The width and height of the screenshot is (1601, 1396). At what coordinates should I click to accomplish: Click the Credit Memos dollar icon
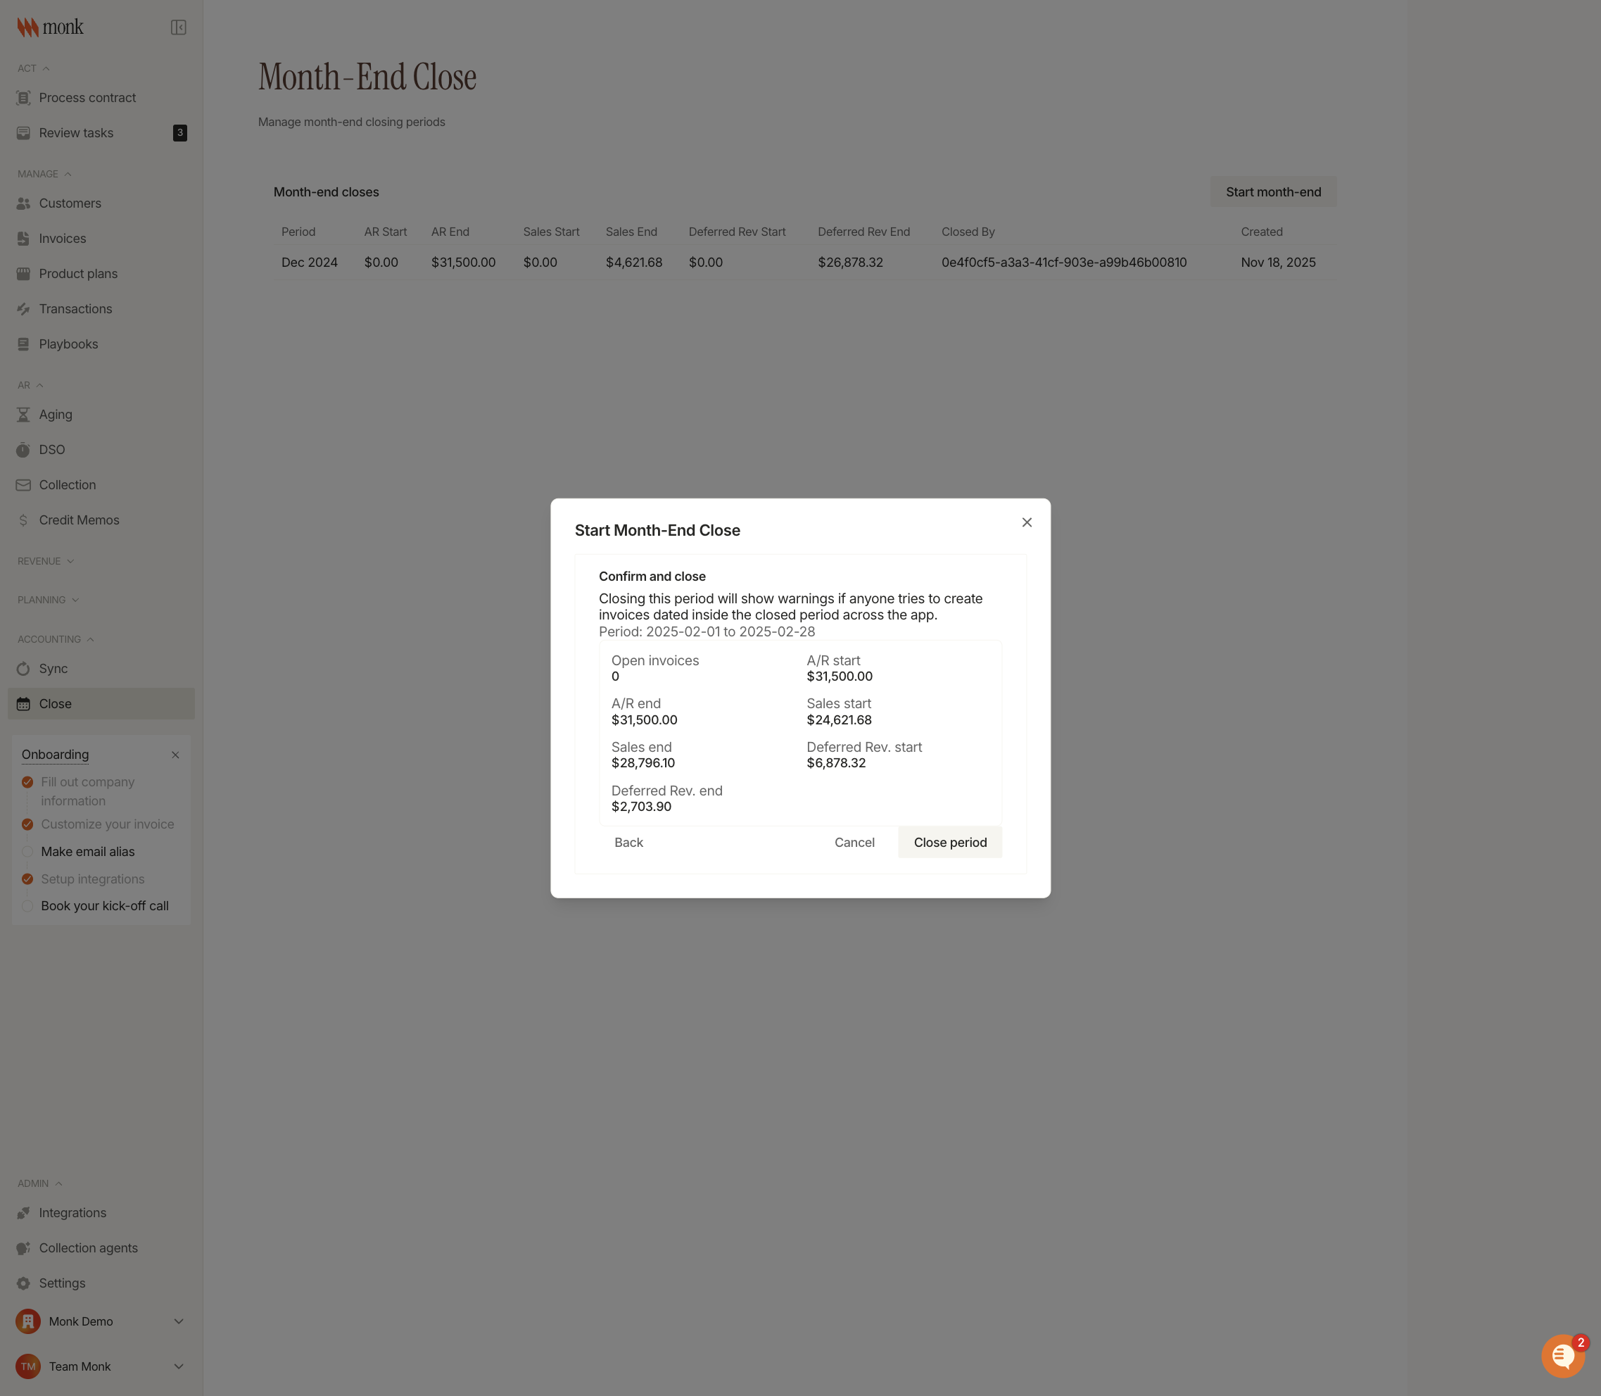(x=23, y=520)
